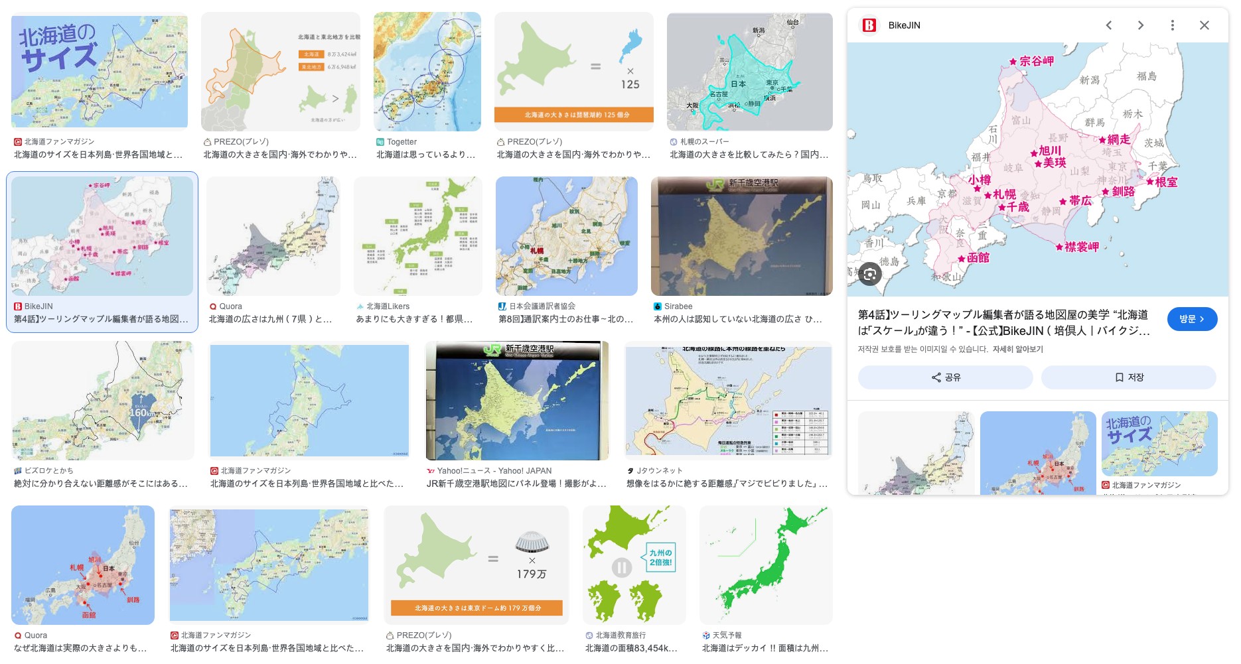Open the BikeJIN article title link
Image resolution: width=1241 pixels, height=664 pixels.
(1003, 322)
